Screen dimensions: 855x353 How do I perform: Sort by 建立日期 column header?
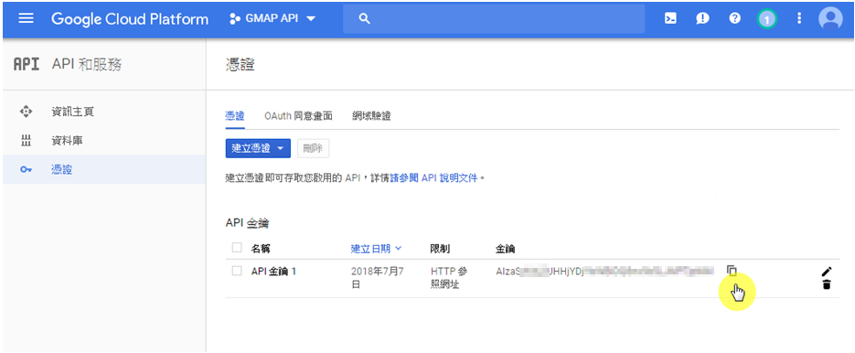pos(376,249)
